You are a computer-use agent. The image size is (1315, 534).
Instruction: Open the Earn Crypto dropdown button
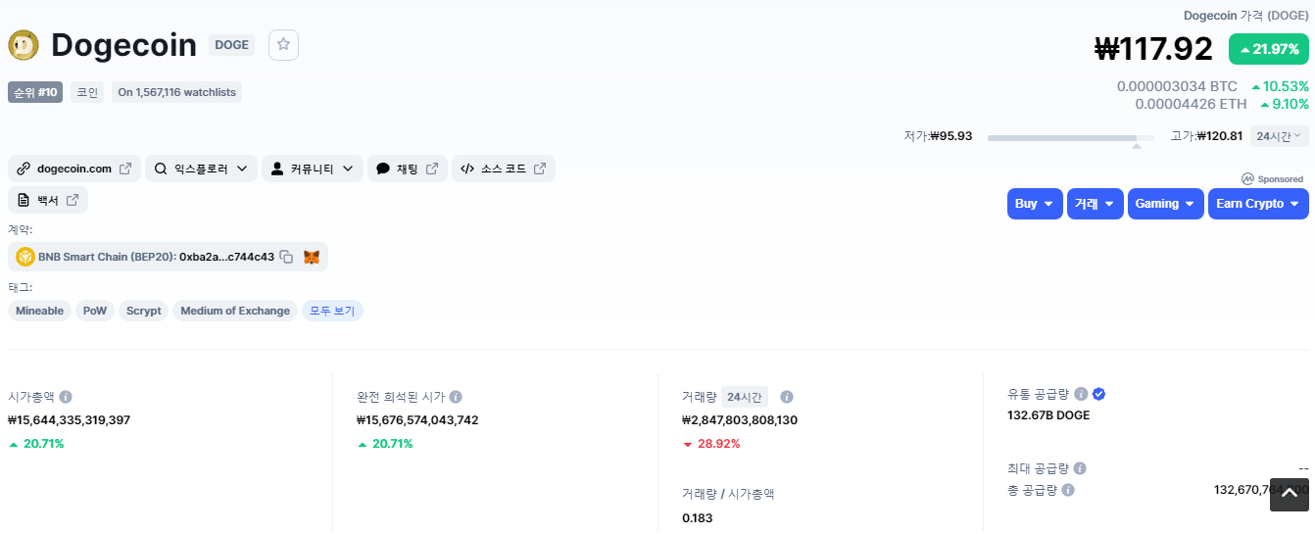pos(1258,204)
